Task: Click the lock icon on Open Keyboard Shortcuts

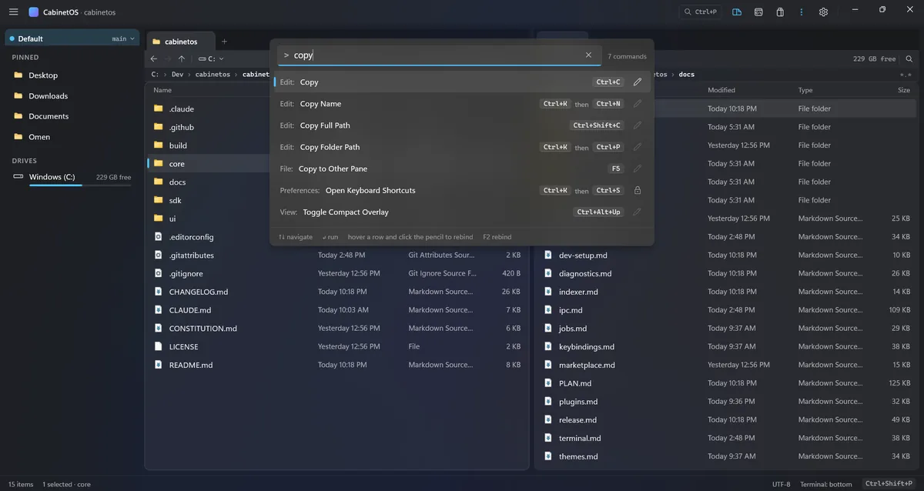Action: coord(638,190)
